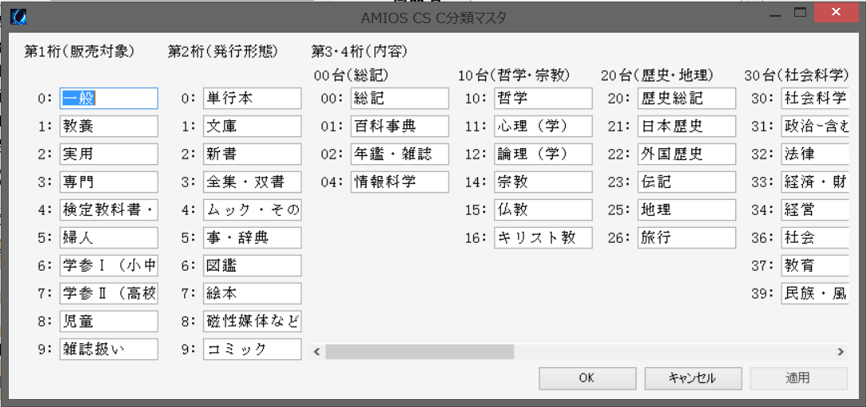The image size is (866, 407).
Task: Click the 百科事典 input field
Action: click(x=400, y=127)
